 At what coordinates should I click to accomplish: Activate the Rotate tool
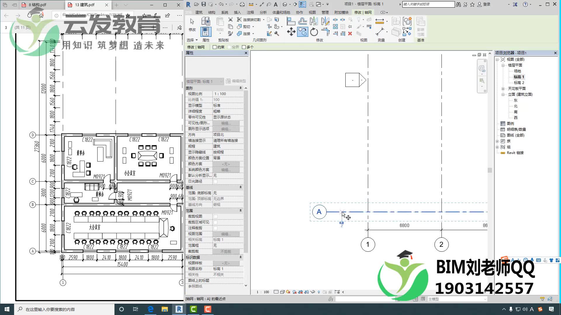point(314,32)
